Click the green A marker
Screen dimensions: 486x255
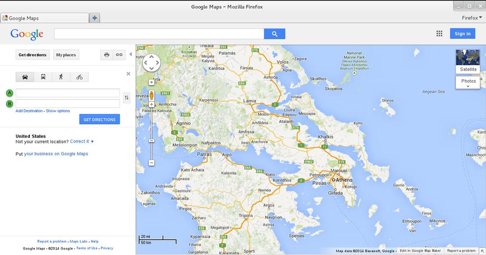pyautogui.click(x=9, y=93)
